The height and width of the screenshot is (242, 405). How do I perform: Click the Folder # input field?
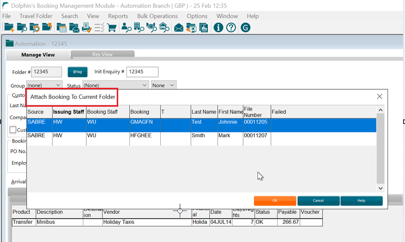pyautogui.click(x=47, y=72)
